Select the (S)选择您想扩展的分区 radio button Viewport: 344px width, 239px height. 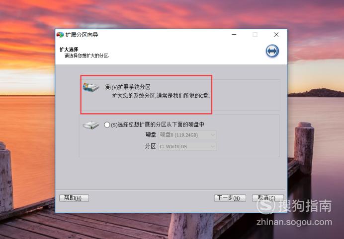click(107, 125)
